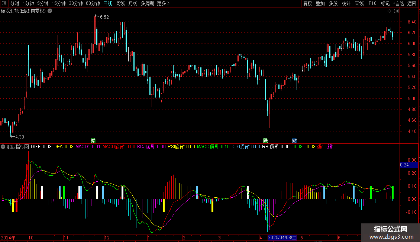Viewport: 420px width, 242px height.
Task: Click the 4.30 low price label
Action: 20,137
